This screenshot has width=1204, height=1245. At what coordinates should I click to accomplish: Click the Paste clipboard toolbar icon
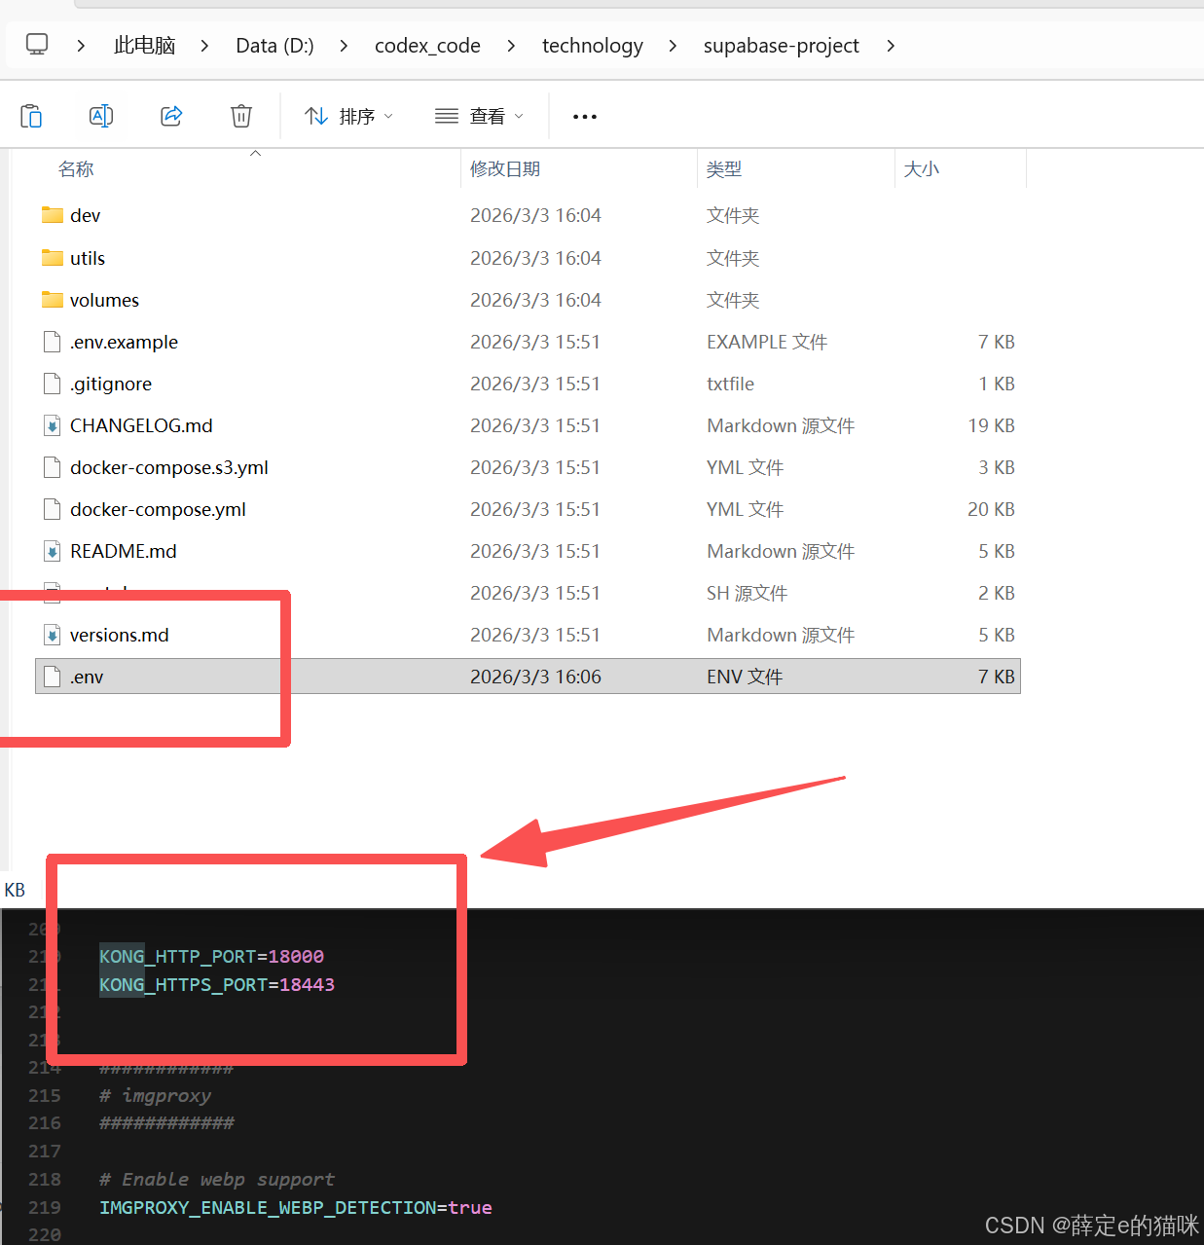(31, 116)
